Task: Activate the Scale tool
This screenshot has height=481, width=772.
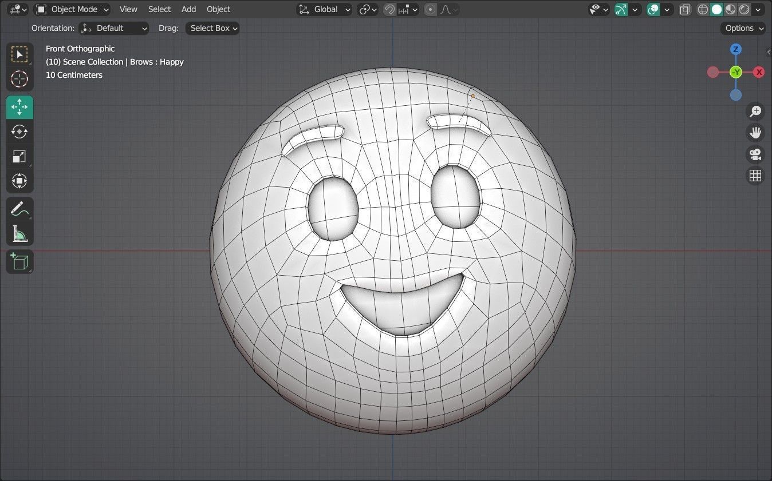Action: tap(19, 156)
